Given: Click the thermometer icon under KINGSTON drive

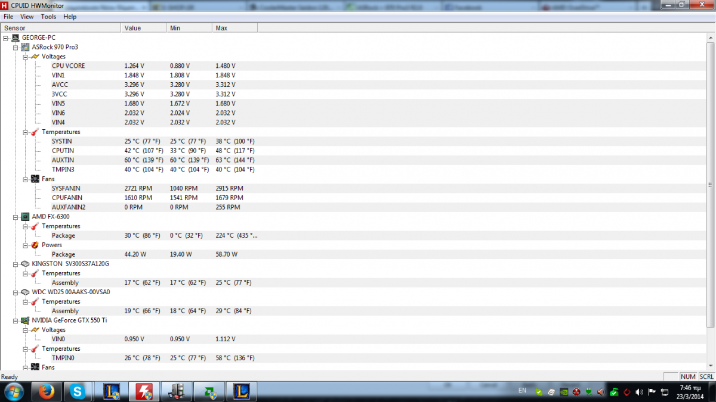Looking at the screenshot, I should [x=35, y=273].
